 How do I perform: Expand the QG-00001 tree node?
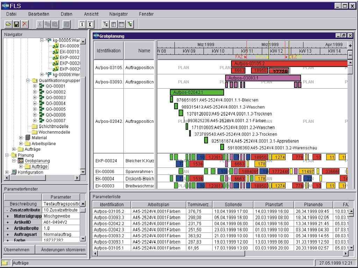pos(35,86)
